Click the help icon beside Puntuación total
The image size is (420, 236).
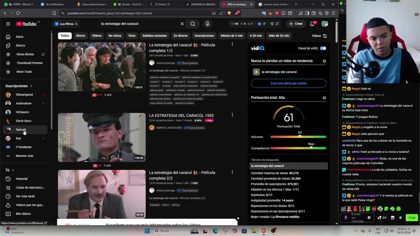click(x=324, y=98)
